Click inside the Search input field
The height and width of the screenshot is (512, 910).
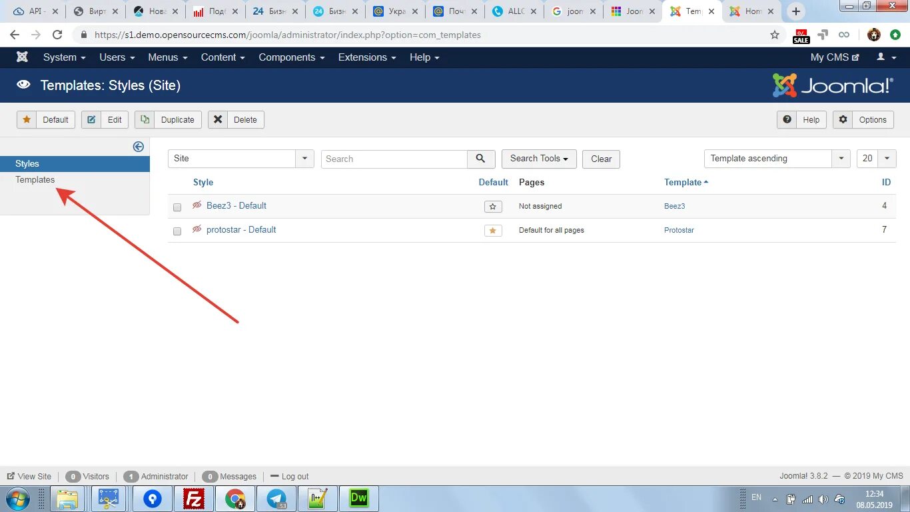[393, 159]
